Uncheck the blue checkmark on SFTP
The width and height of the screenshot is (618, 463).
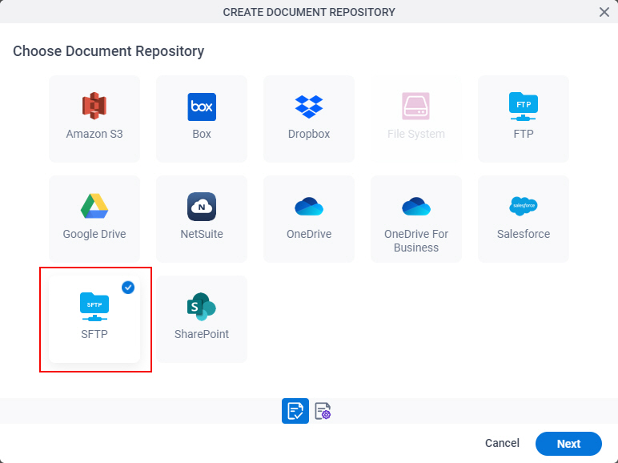pos(128,288)
